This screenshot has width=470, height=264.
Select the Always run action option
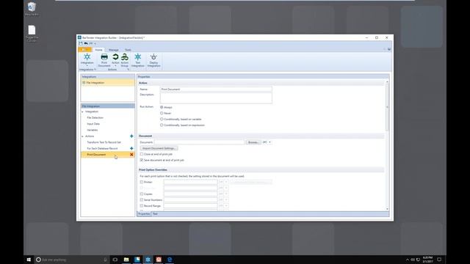(162, 107)
